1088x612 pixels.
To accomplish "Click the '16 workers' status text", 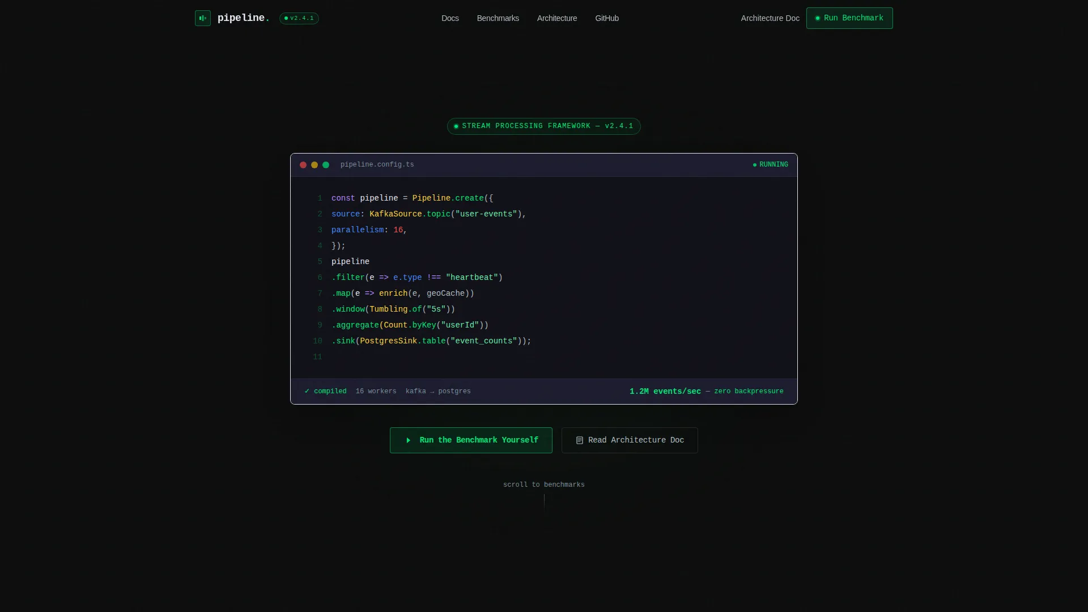I will pos(376,392).
